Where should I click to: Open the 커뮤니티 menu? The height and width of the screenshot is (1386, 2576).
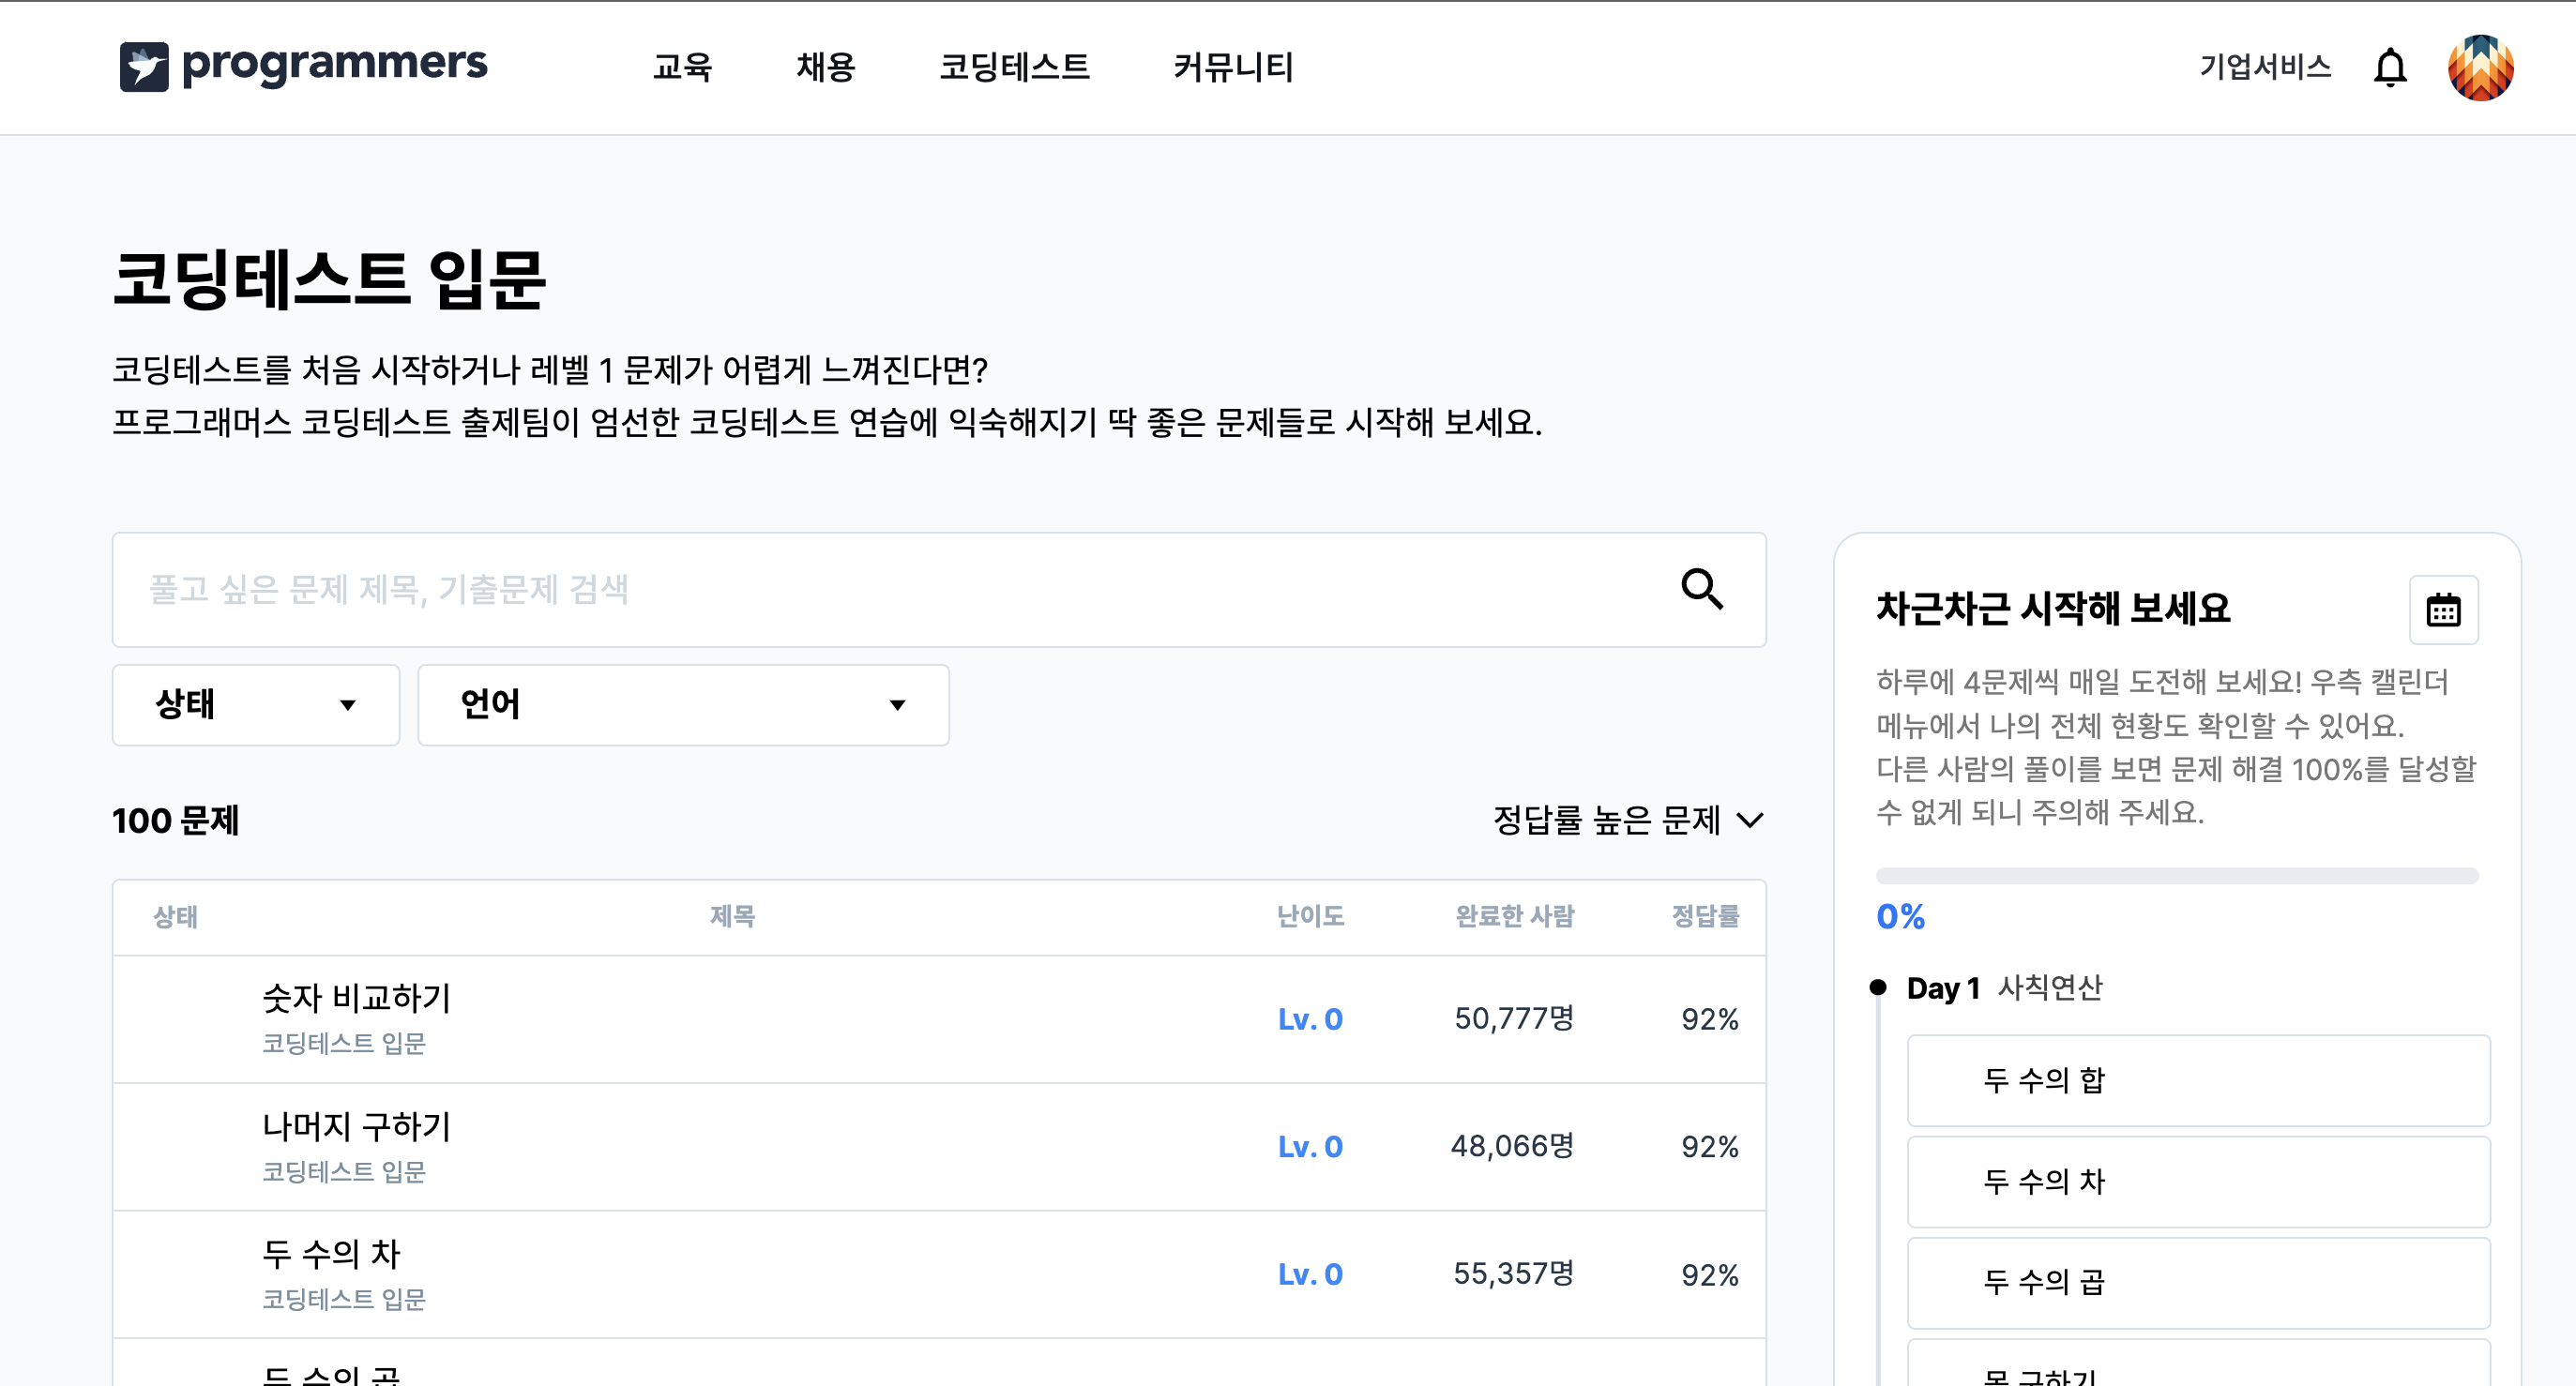1233,67
